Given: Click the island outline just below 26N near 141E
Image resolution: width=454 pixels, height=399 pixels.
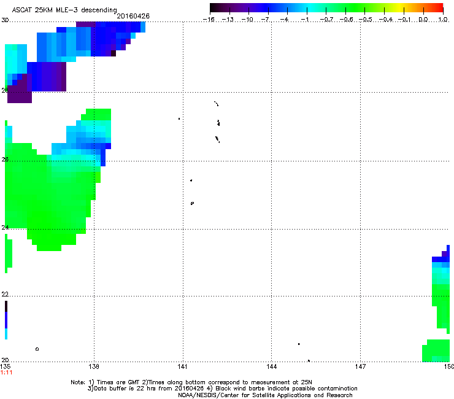Looking at the screenshot, I should pos(191,180).
